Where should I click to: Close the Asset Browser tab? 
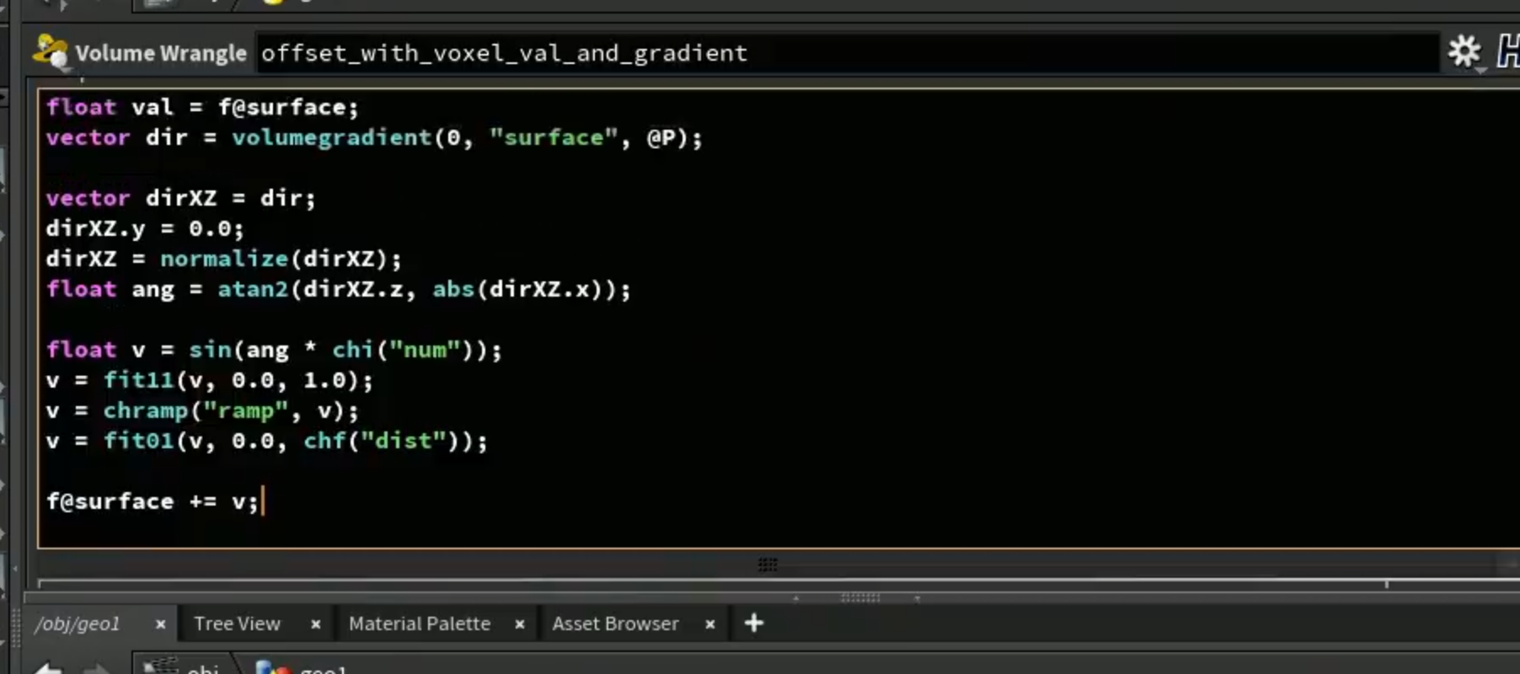[x=709, y=624]
